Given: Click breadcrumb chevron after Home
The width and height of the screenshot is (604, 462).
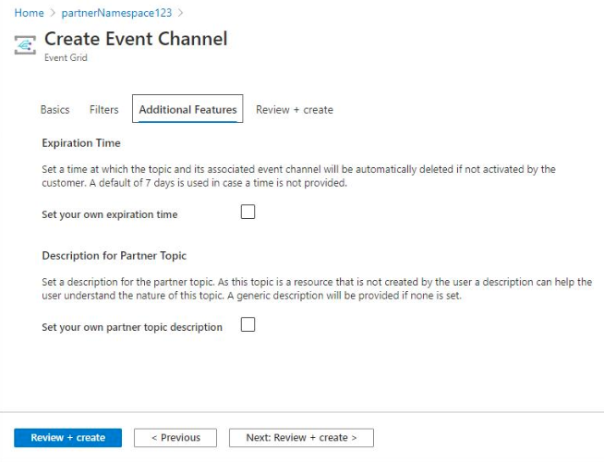Looking at the screenshot, I should [x=53, y=13].
